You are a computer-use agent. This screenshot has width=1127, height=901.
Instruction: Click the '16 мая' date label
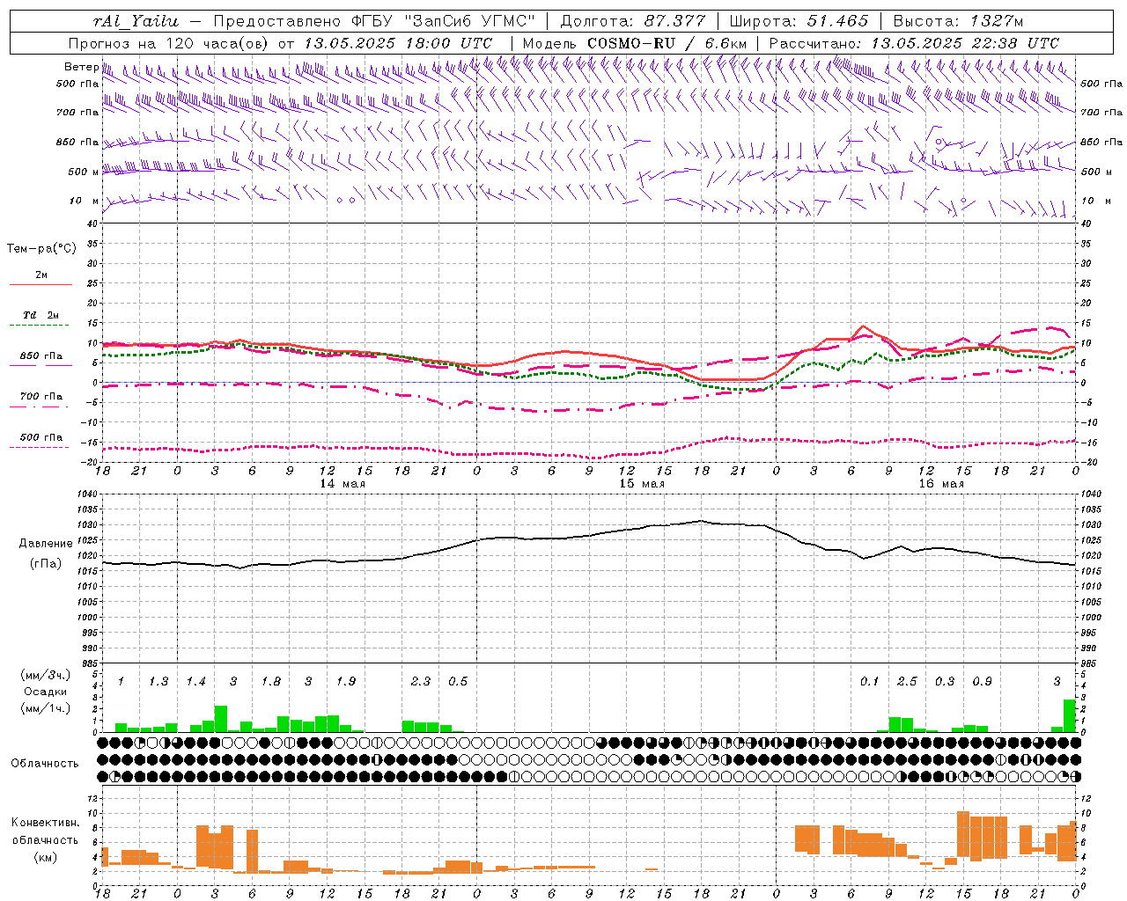point(941,484)
